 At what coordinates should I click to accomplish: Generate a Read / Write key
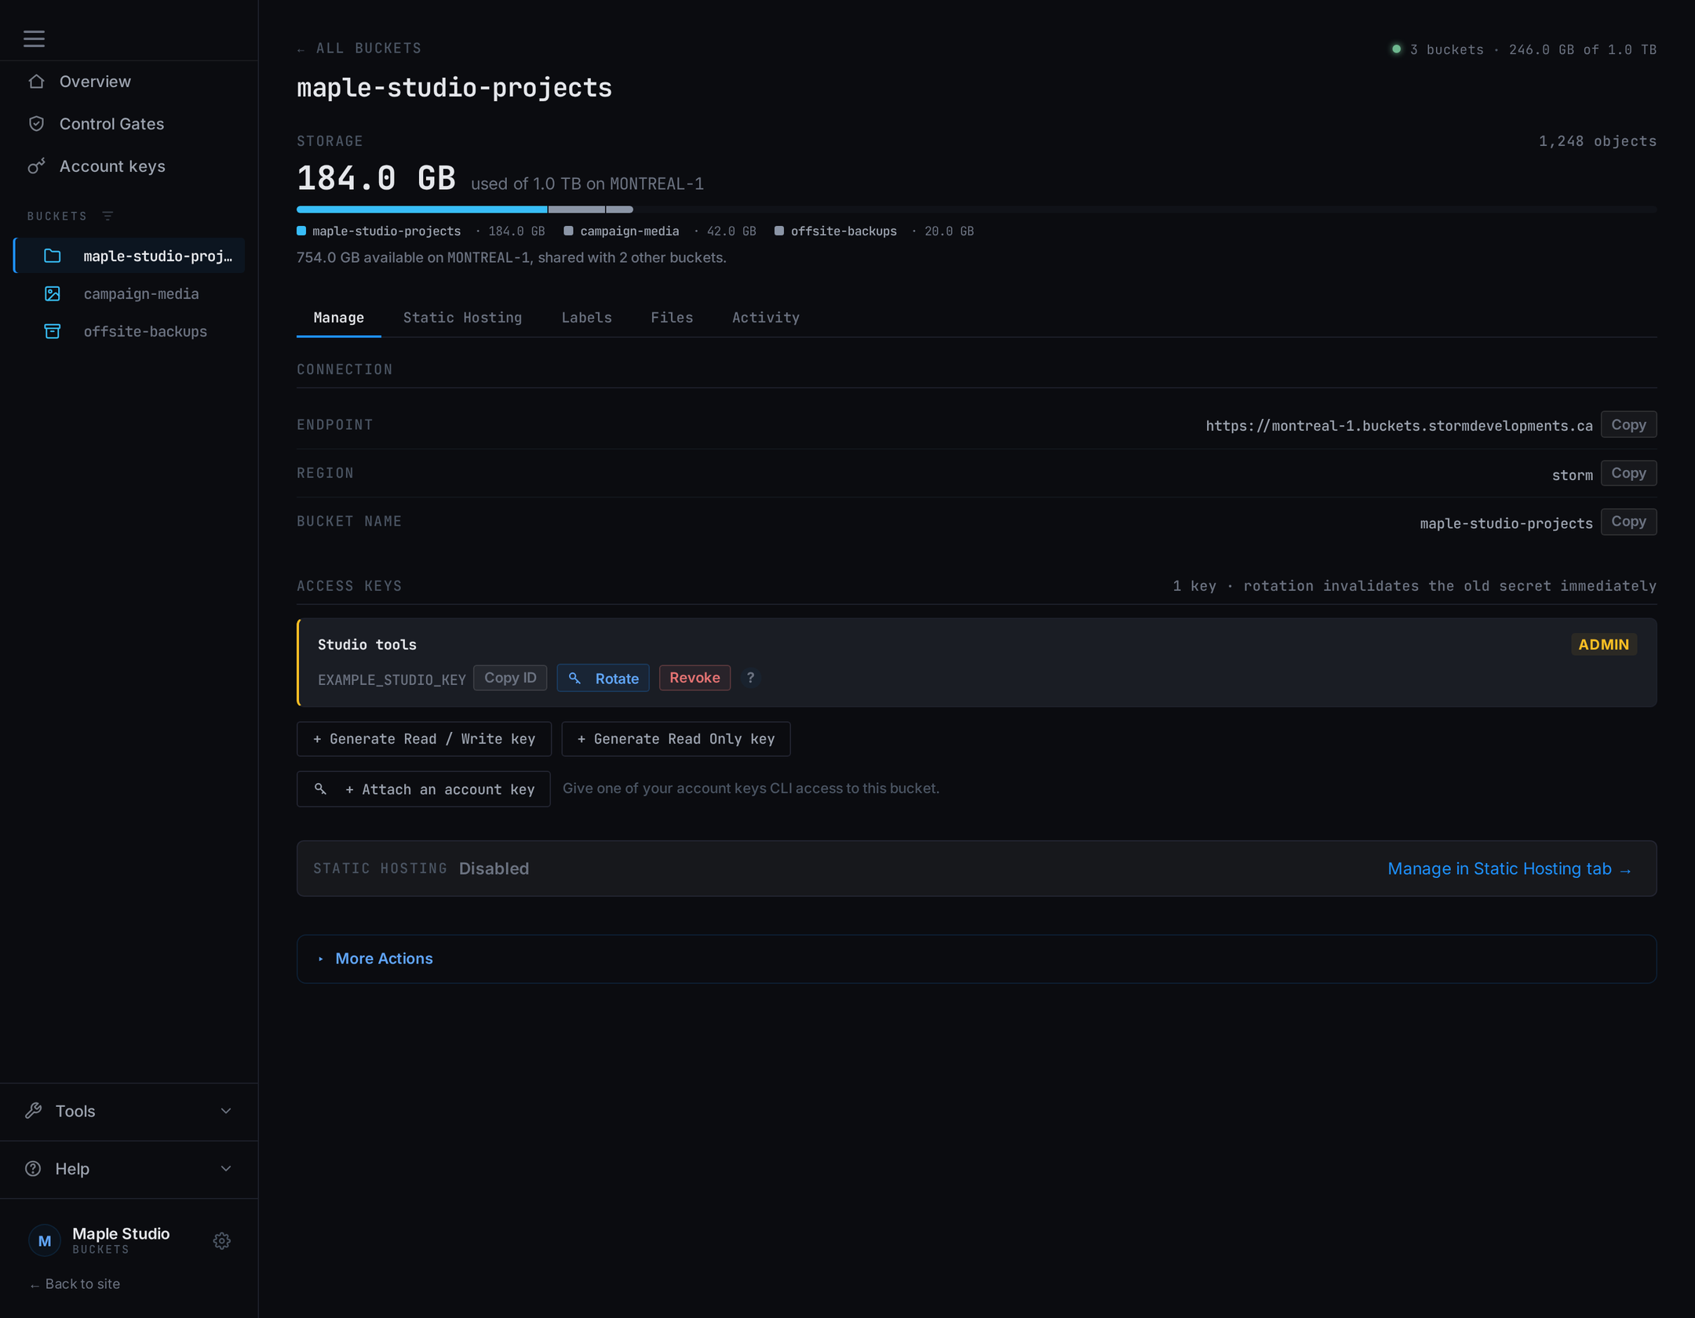click(x=424, y=739)
